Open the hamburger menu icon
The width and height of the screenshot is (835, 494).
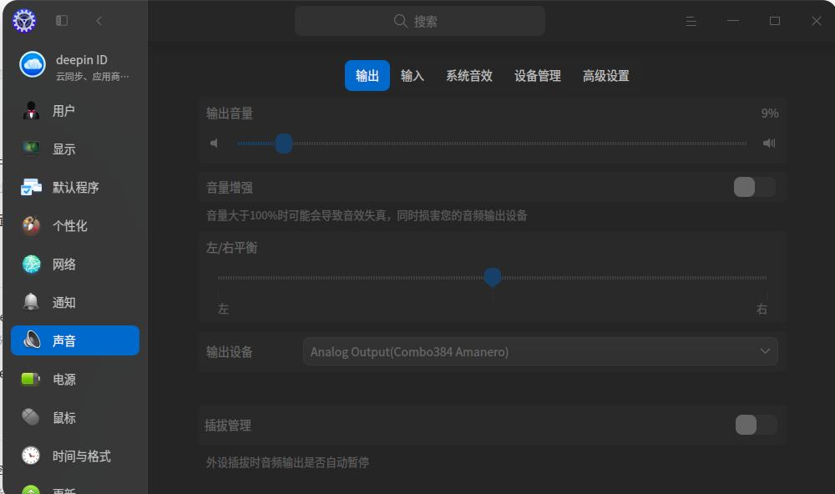(691, 22)
